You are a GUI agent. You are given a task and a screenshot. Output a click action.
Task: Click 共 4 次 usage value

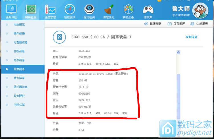pos(84,87)
